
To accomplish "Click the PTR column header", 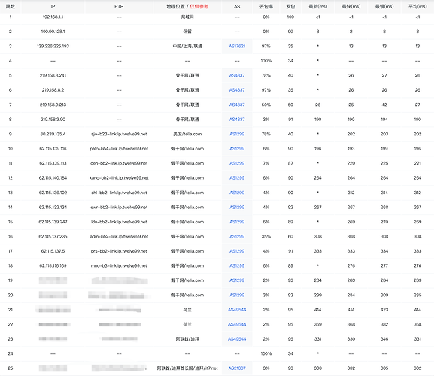I will 119,6.
